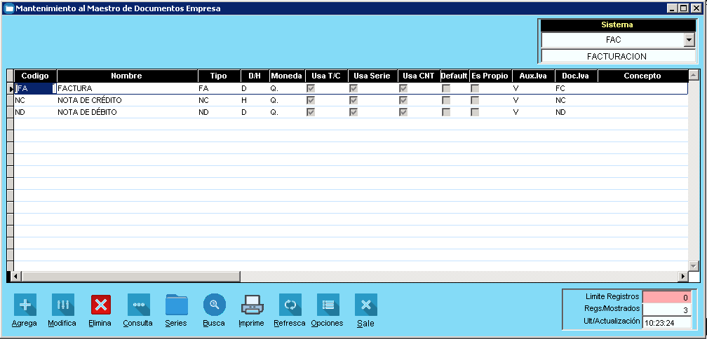Toggle Default checkbox for NOTA DE CRÉDITO
Image resolution: width=707 pixels, height=339 pixels.
[x=446, y=101]
